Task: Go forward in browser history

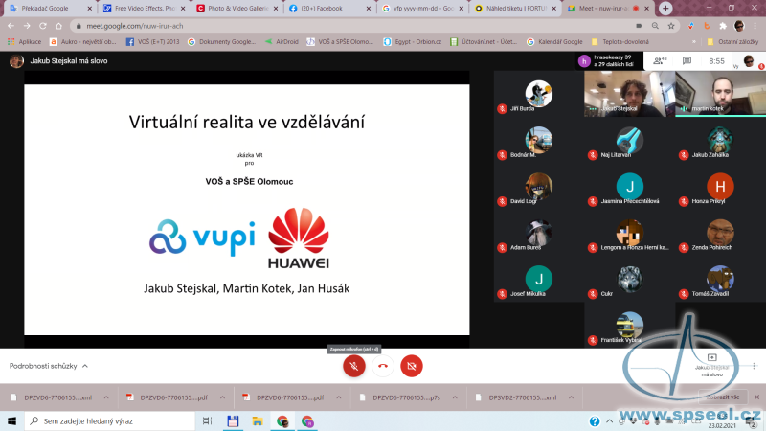Action: (x=27, y=26)
